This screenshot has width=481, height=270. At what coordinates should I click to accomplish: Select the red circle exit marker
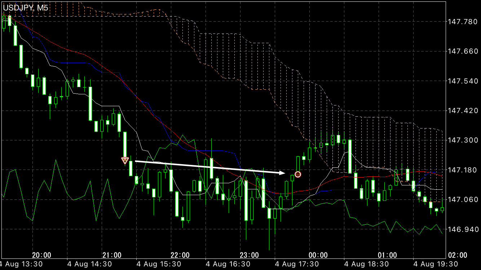point(298,174)
